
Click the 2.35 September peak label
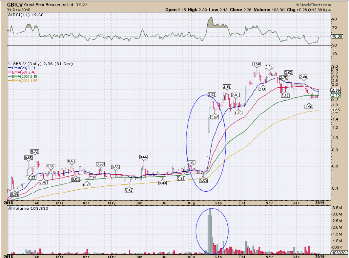tap(227, 87)
